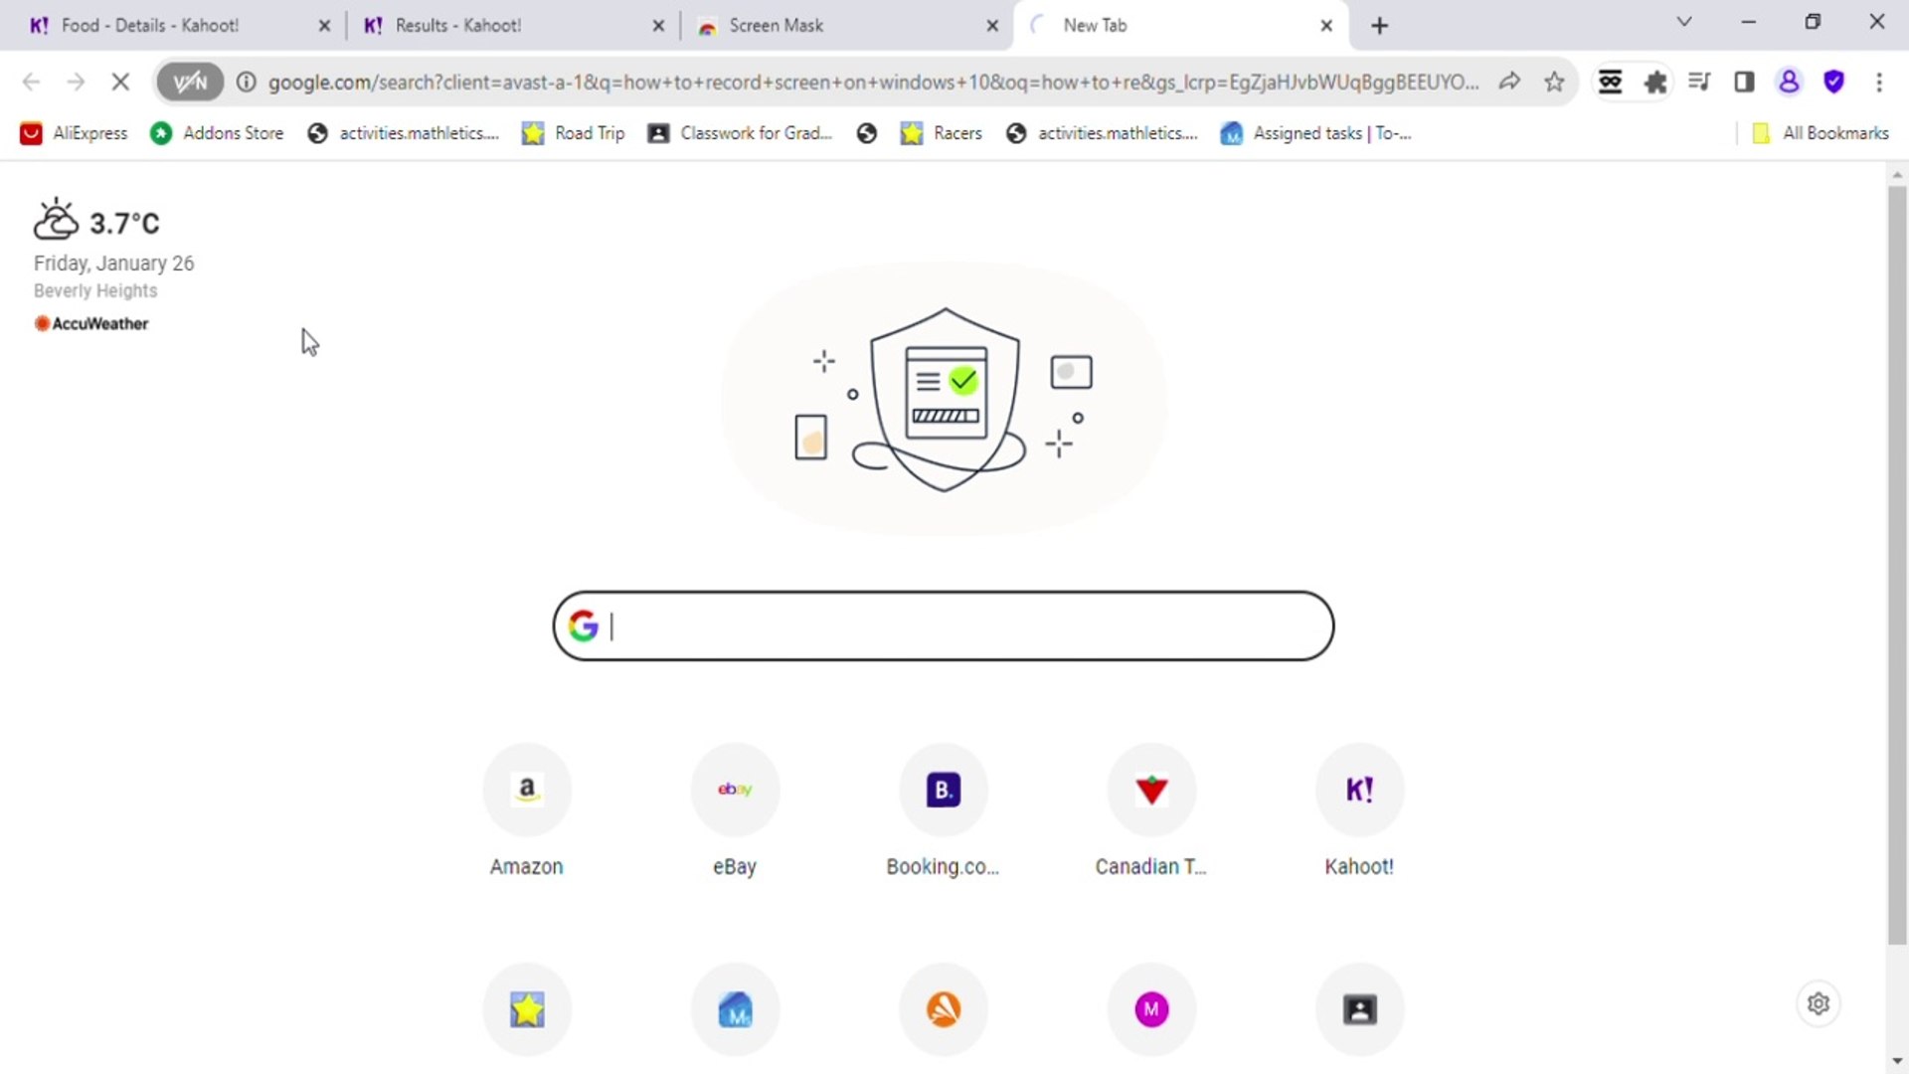The image size is (1909, 1074).
Task: Open orange circle shortcut tile
Action: pos(944,1009)
